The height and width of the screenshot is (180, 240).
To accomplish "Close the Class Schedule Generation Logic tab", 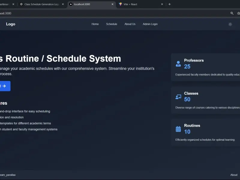I will [63, 4].
